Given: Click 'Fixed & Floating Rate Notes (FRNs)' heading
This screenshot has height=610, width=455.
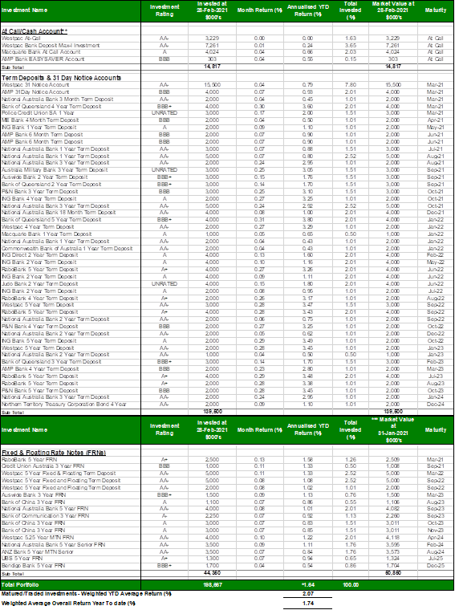Looking at the screenshot, I should tap(54, 453).
